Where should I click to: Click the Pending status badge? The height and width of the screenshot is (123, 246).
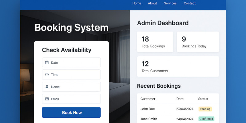205,109
